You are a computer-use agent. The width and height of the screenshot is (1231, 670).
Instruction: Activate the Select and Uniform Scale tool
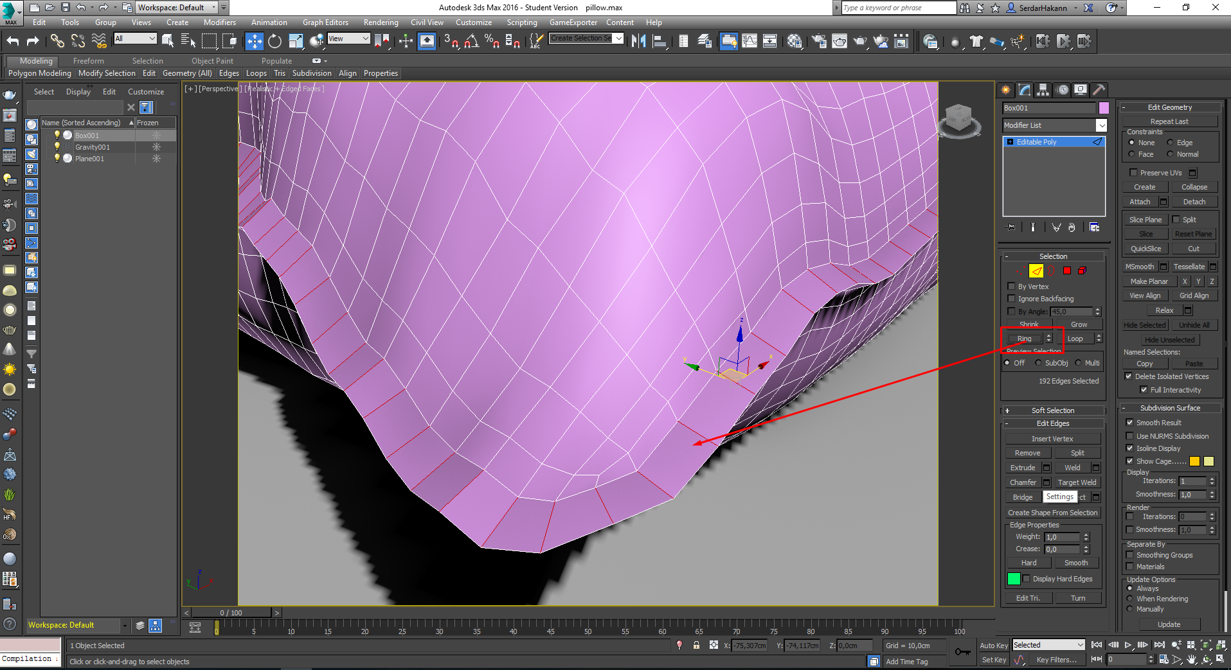(x=296, y=41)
